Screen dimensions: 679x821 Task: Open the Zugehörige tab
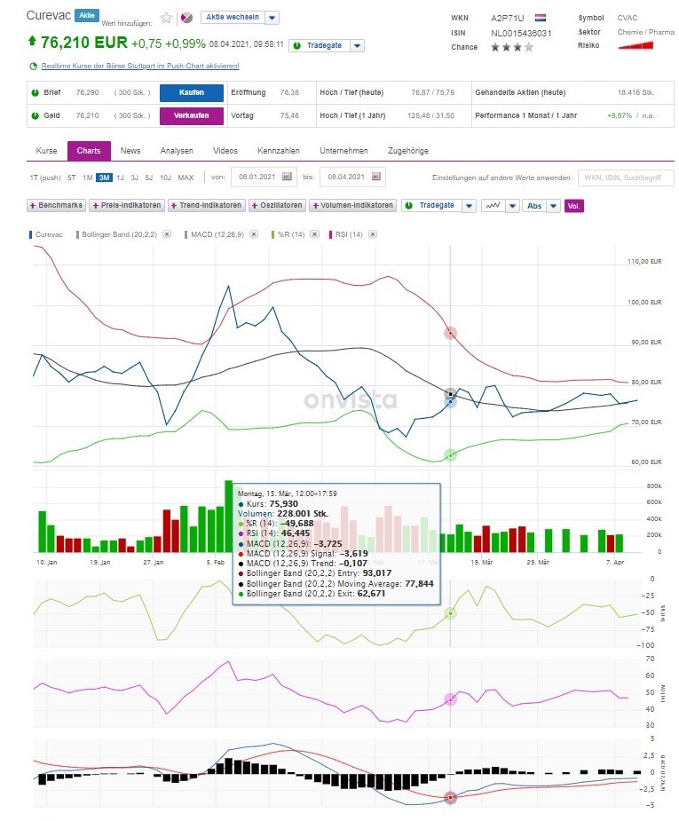pos(408,151)
